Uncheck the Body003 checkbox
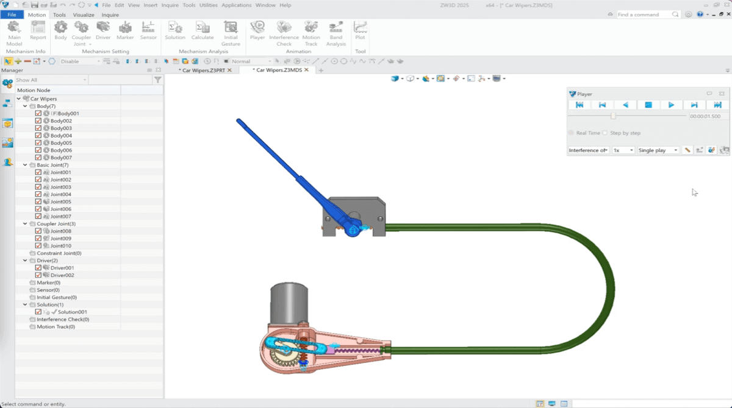The height and width of the screenshot is (408, 732). [38, 128]
